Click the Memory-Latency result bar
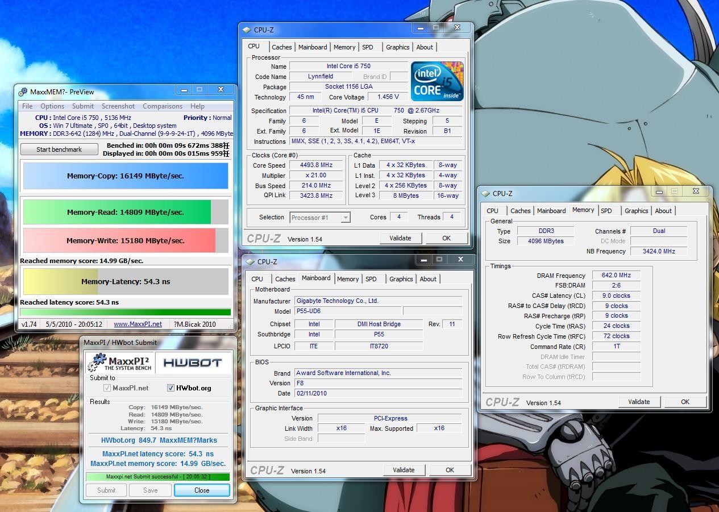Viewport: 719px width, 512px height. pyautogui.click(x=126, y=281)
